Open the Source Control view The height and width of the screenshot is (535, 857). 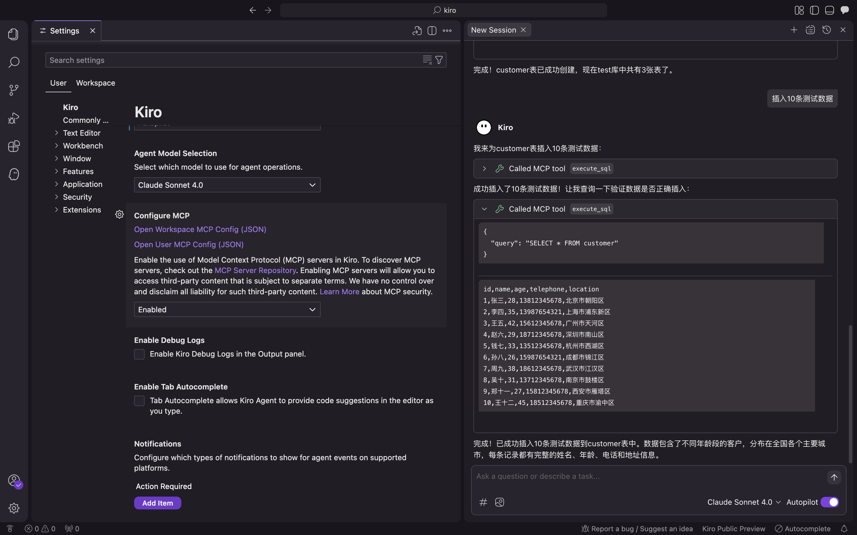tap(14, 90)
